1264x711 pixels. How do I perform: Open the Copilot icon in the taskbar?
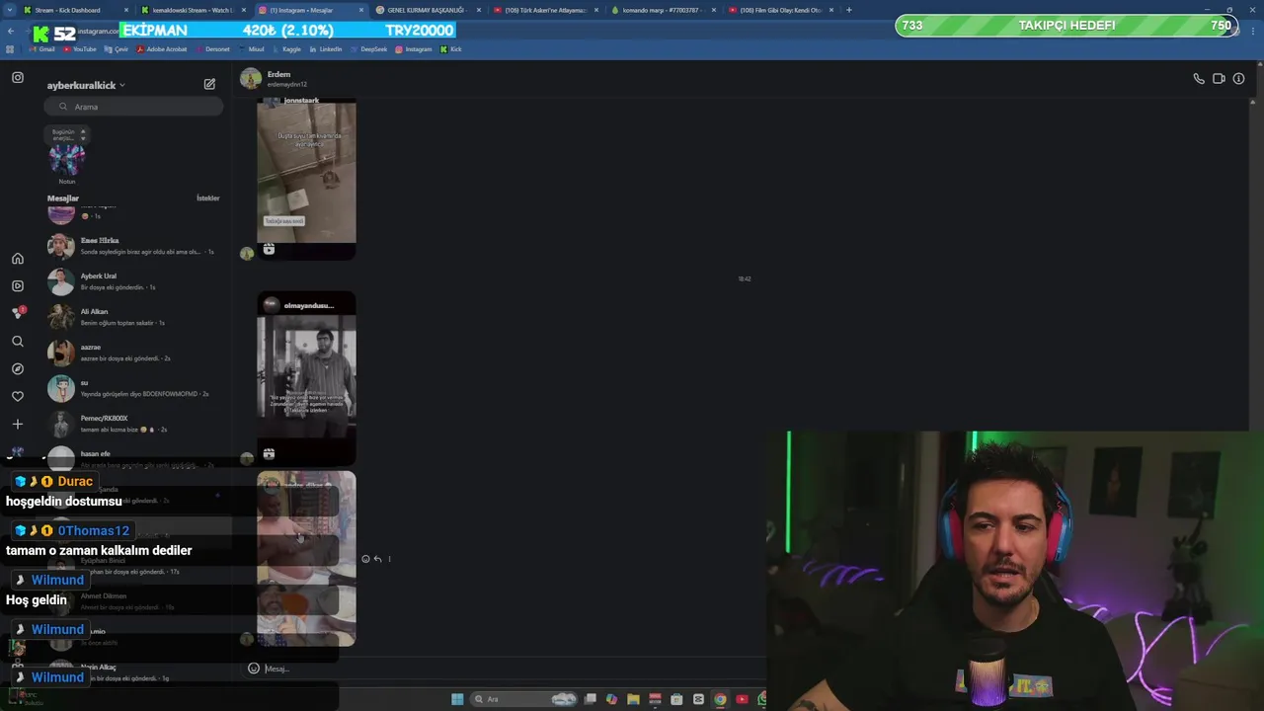(611, 699)
